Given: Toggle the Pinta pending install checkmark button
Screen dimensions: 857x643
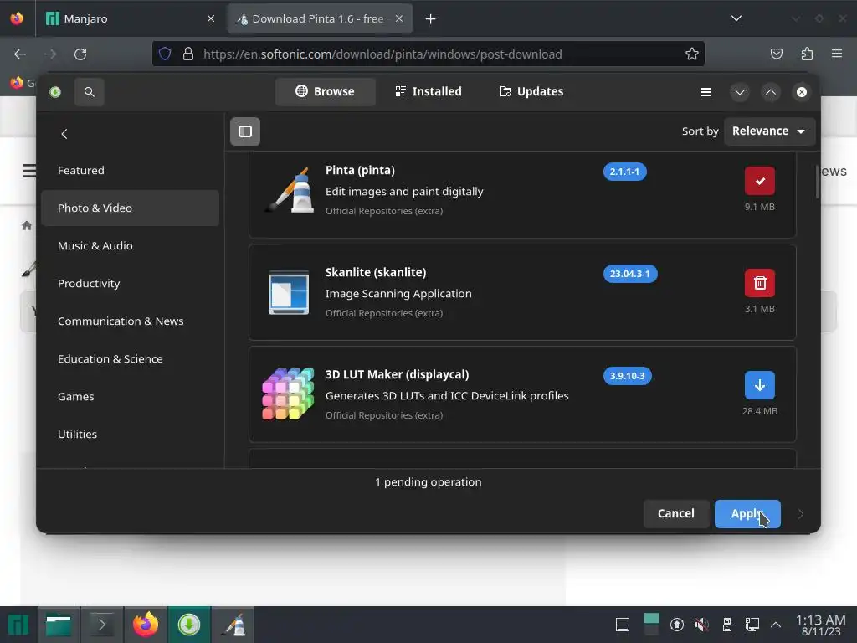Looking at the screenshot, I should click(x=760, y=181).
